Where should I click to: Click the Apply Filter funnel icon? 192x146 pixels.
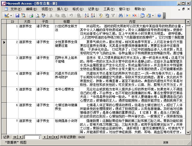113,16
